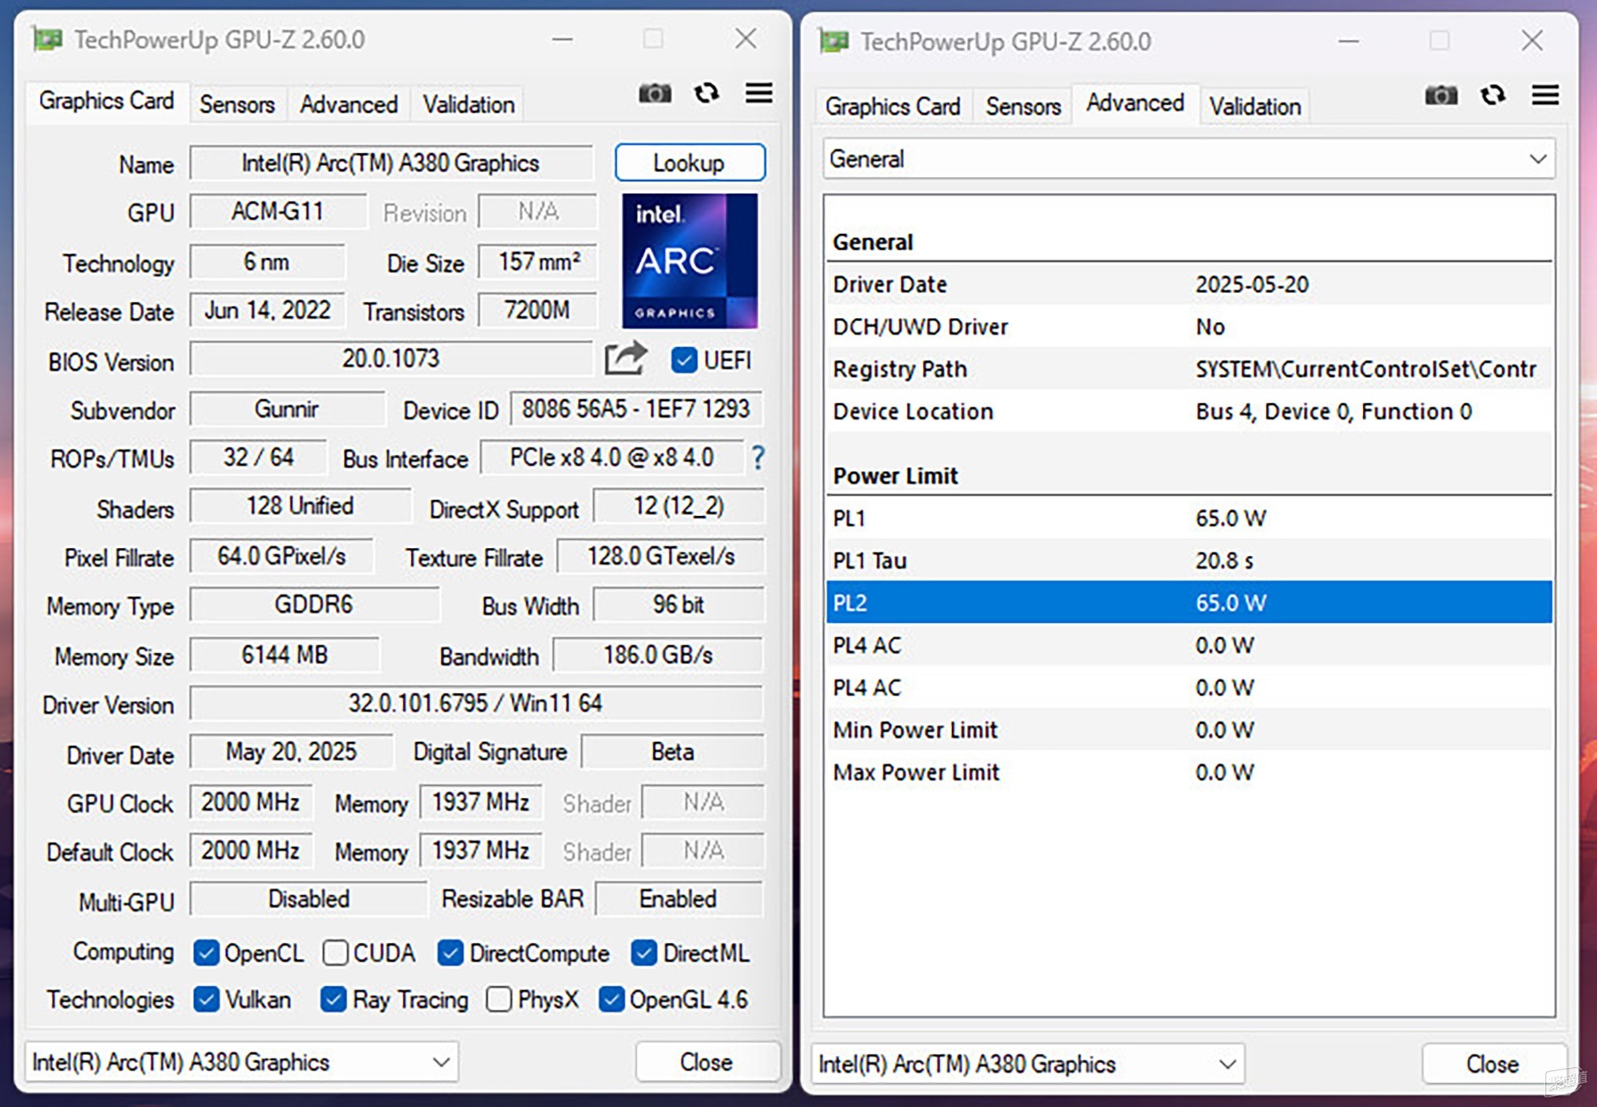Image resolution: width=1597 pixels, height=1107 pixels.
Task: Click the Resizable BAR field showing Enabled
Action: click(679, 899)
